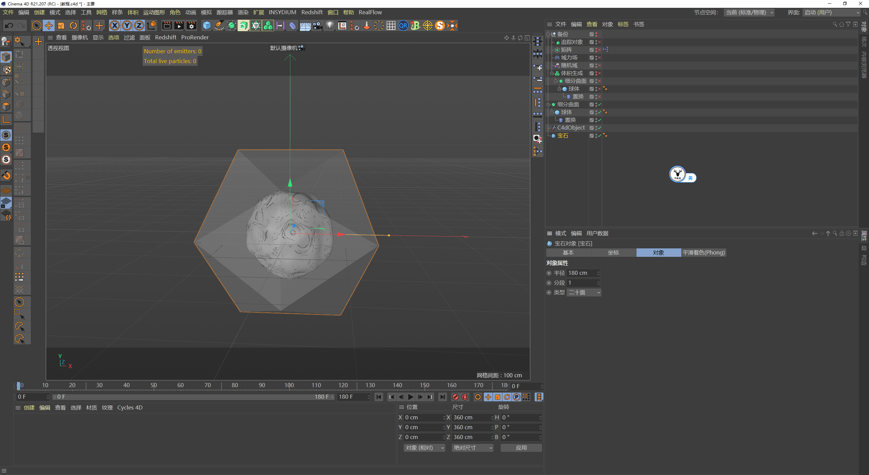Switch to the 坐标 attribute tab
Image resolution: width=869 pixels, height=475 pixels.
tap(613, 252)
